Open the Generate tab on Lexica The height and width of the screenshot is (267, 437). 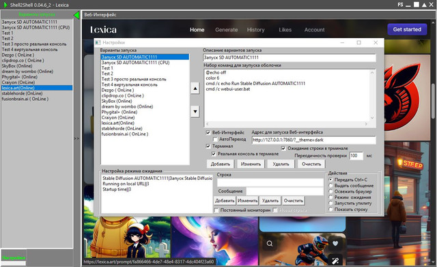point(226,30)
